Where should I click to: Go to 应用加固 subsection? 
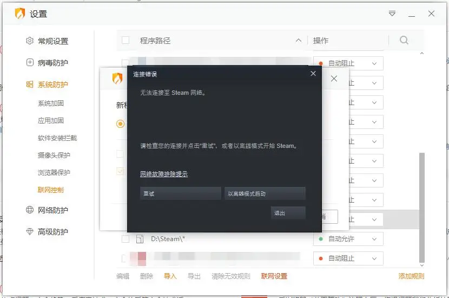coord(51,120)
